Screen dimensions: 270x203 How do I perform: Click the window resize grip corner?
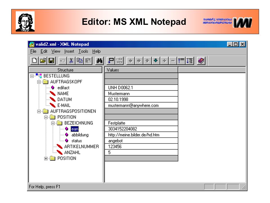244,187
